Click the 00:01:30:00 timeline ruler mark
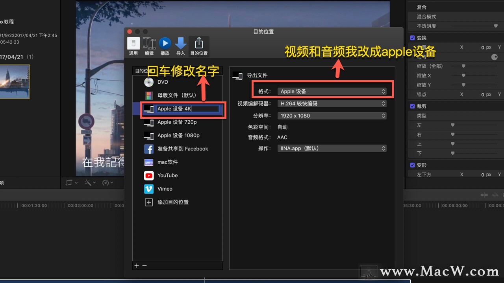504x283 pixels. click(x=34, y=206)
